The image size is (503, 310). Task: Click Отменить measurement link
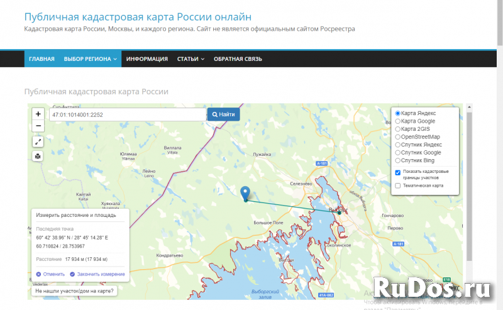(x=54, y=274)
